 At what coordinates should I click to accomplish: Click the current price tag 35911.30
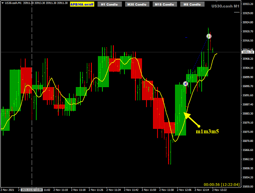248,52
